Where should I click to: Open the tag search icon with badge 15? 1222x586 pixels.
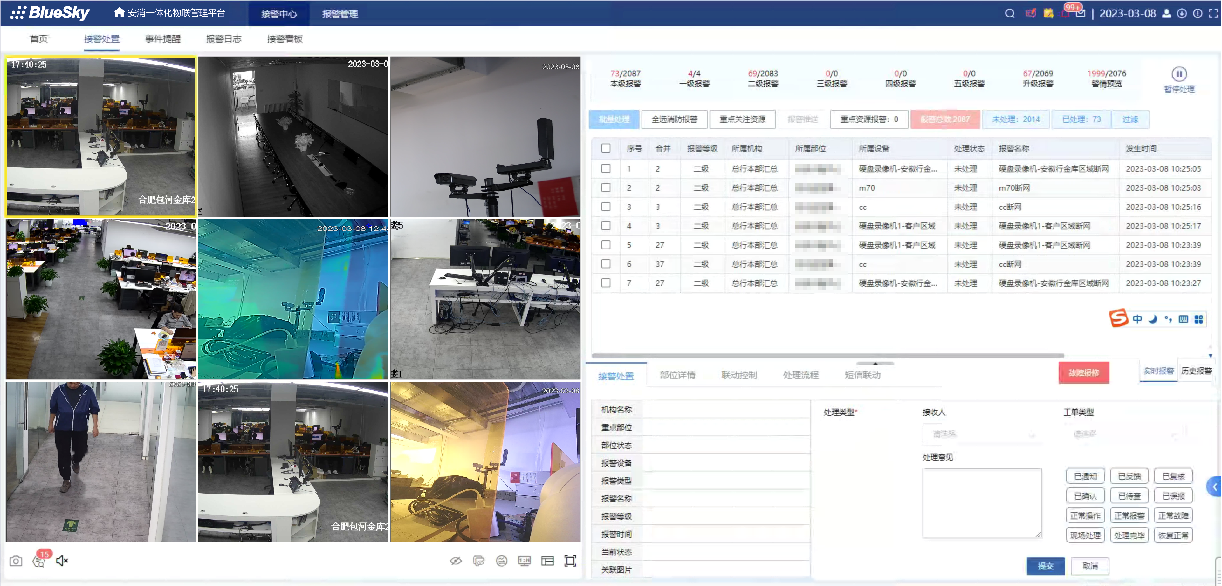click(x=39, y=562)
